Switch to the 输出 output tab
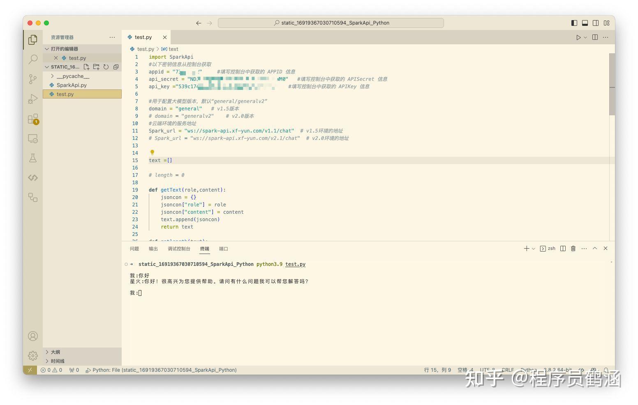 (153, 249)
